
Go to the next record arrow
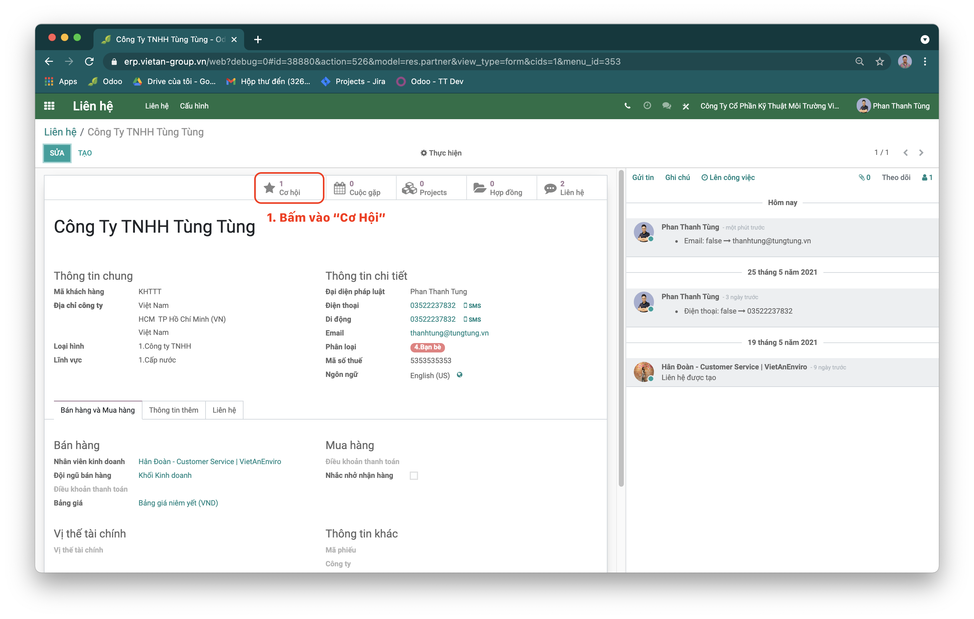[x=921, y=152]
